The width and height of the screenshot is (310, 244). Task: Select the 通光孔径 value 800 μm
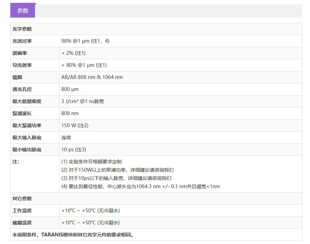point(70,89)
